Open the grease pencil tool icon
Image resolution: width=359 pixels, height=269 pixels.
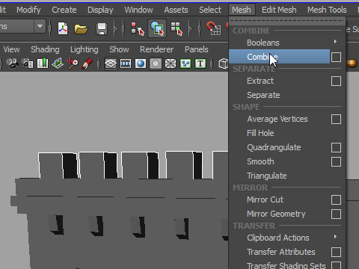coord(87,64)
